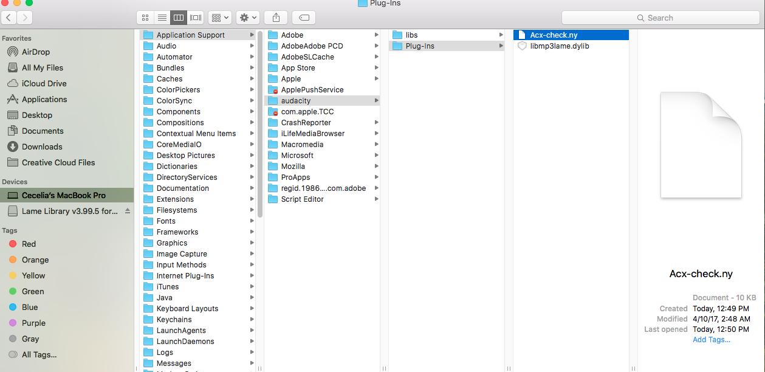Select the Frameworks folder

[x=197, y=232]
